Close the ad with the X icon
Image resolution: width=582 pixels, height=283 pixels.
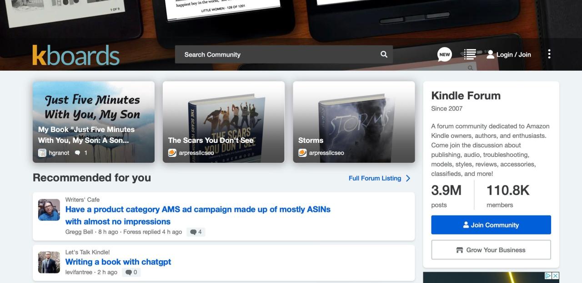point(555,276)
